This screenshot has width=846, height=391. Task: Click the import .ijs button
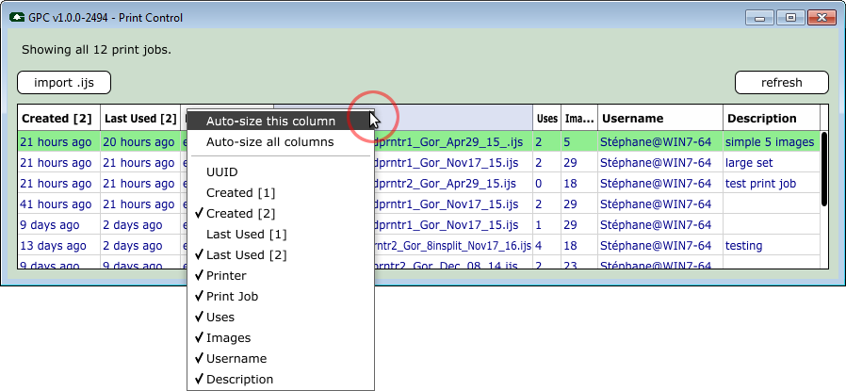[64, 83]
